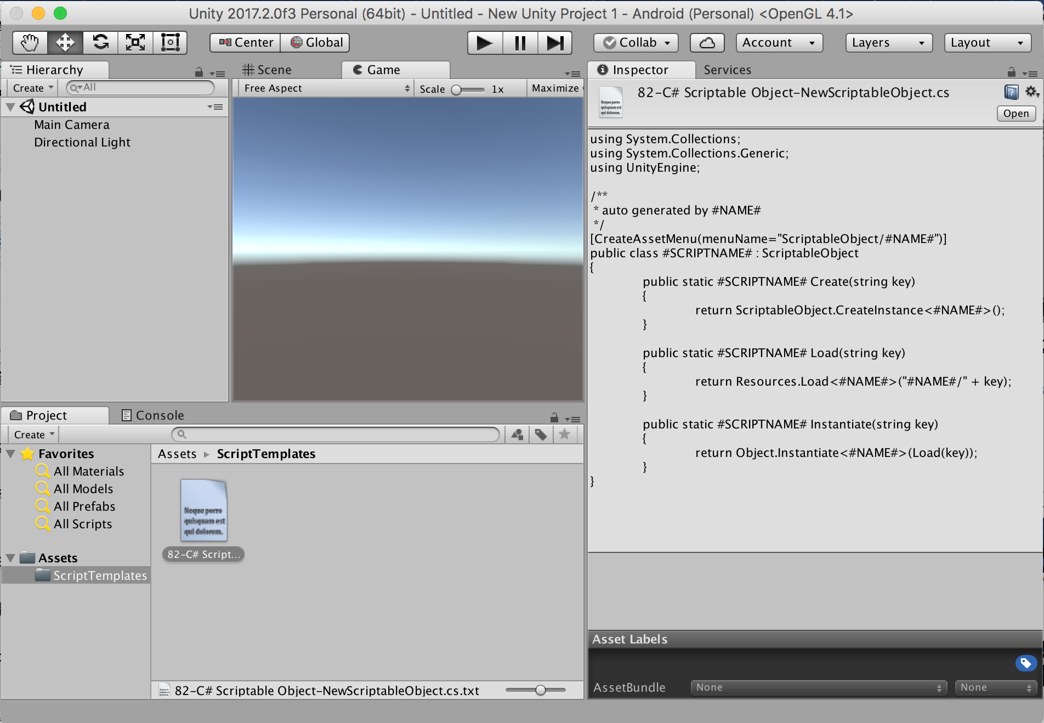The image size is (1044, 723).
Task: Lock the Project panel
Action: (554, 417)
